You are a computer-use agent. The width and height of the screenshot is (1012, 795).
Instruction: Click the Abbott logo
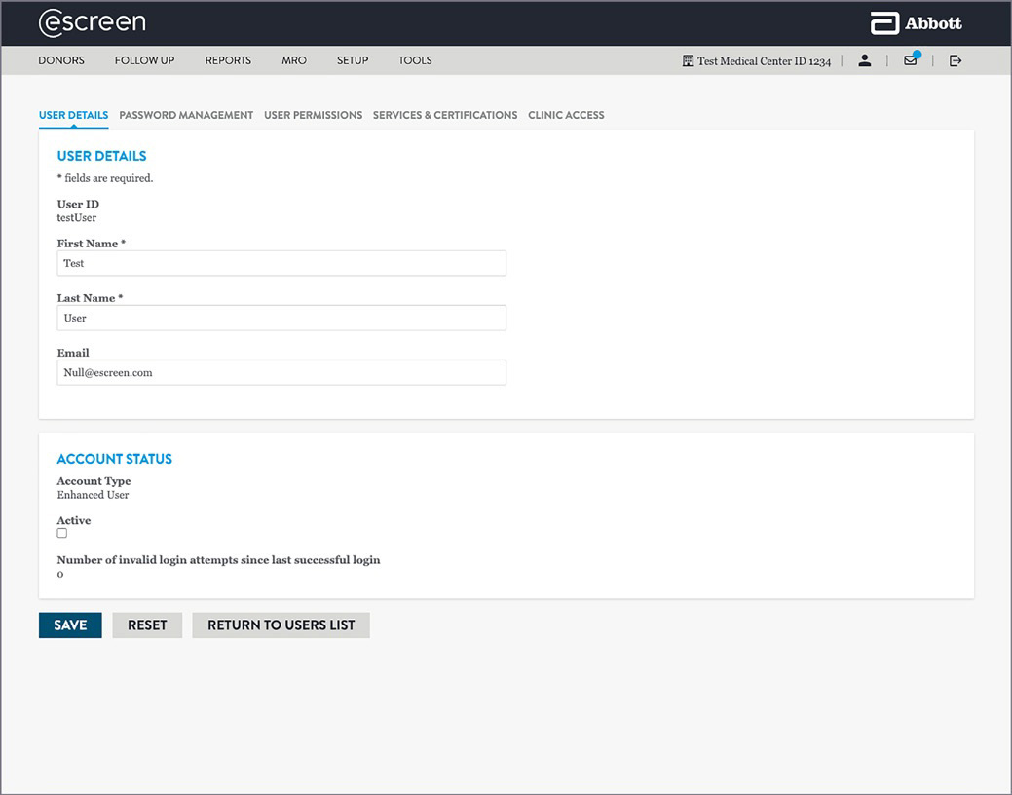point(916,23)
